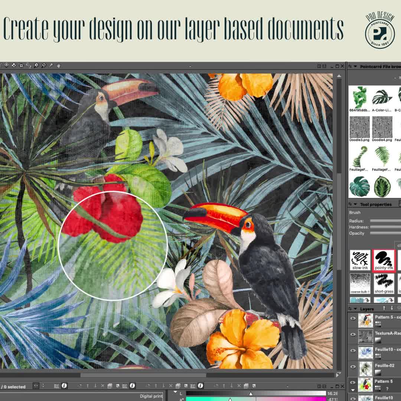Select the crosshair target tool in canvas toolbar
The image size is (401, 401).
click(x=21, y=65)
